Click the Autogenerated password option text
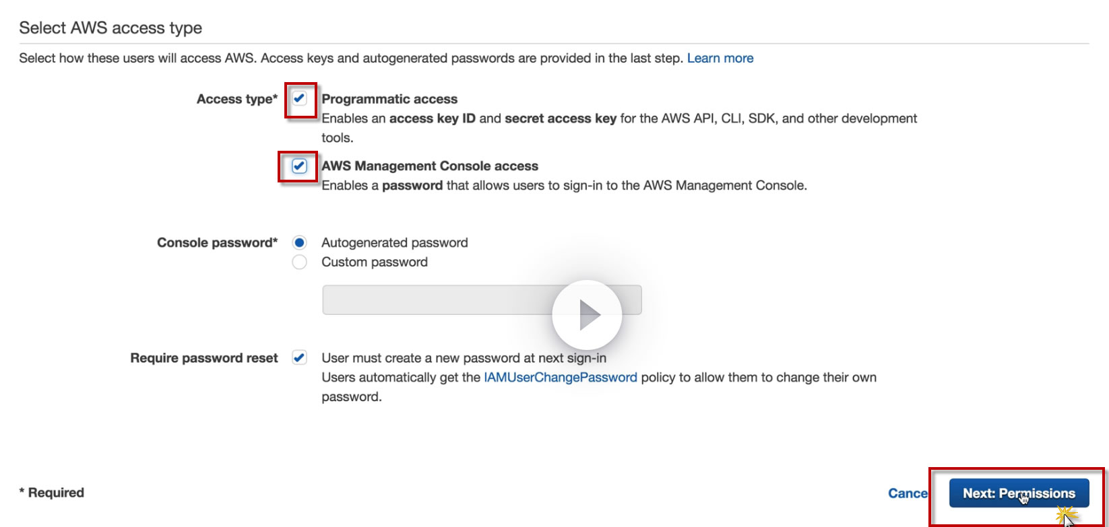The height and width of the screenshot is (527, 1109). (394, 243)
